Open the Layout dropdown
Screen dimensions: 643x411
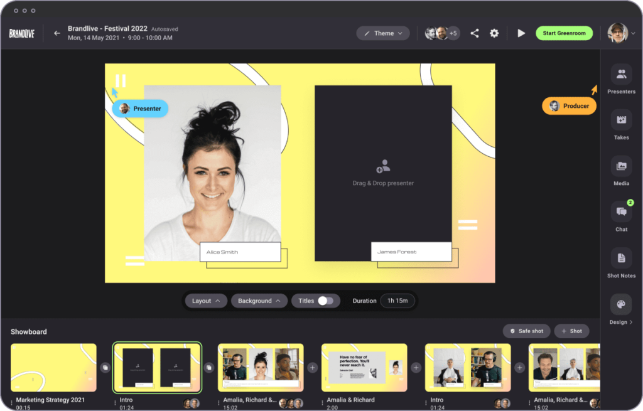pyautogui.click(x=206, y=301)
